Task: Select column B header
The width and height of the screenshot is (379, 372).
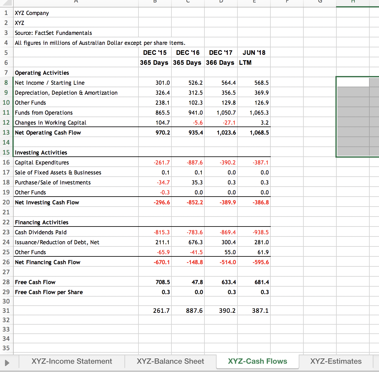Action: (155, 2)
